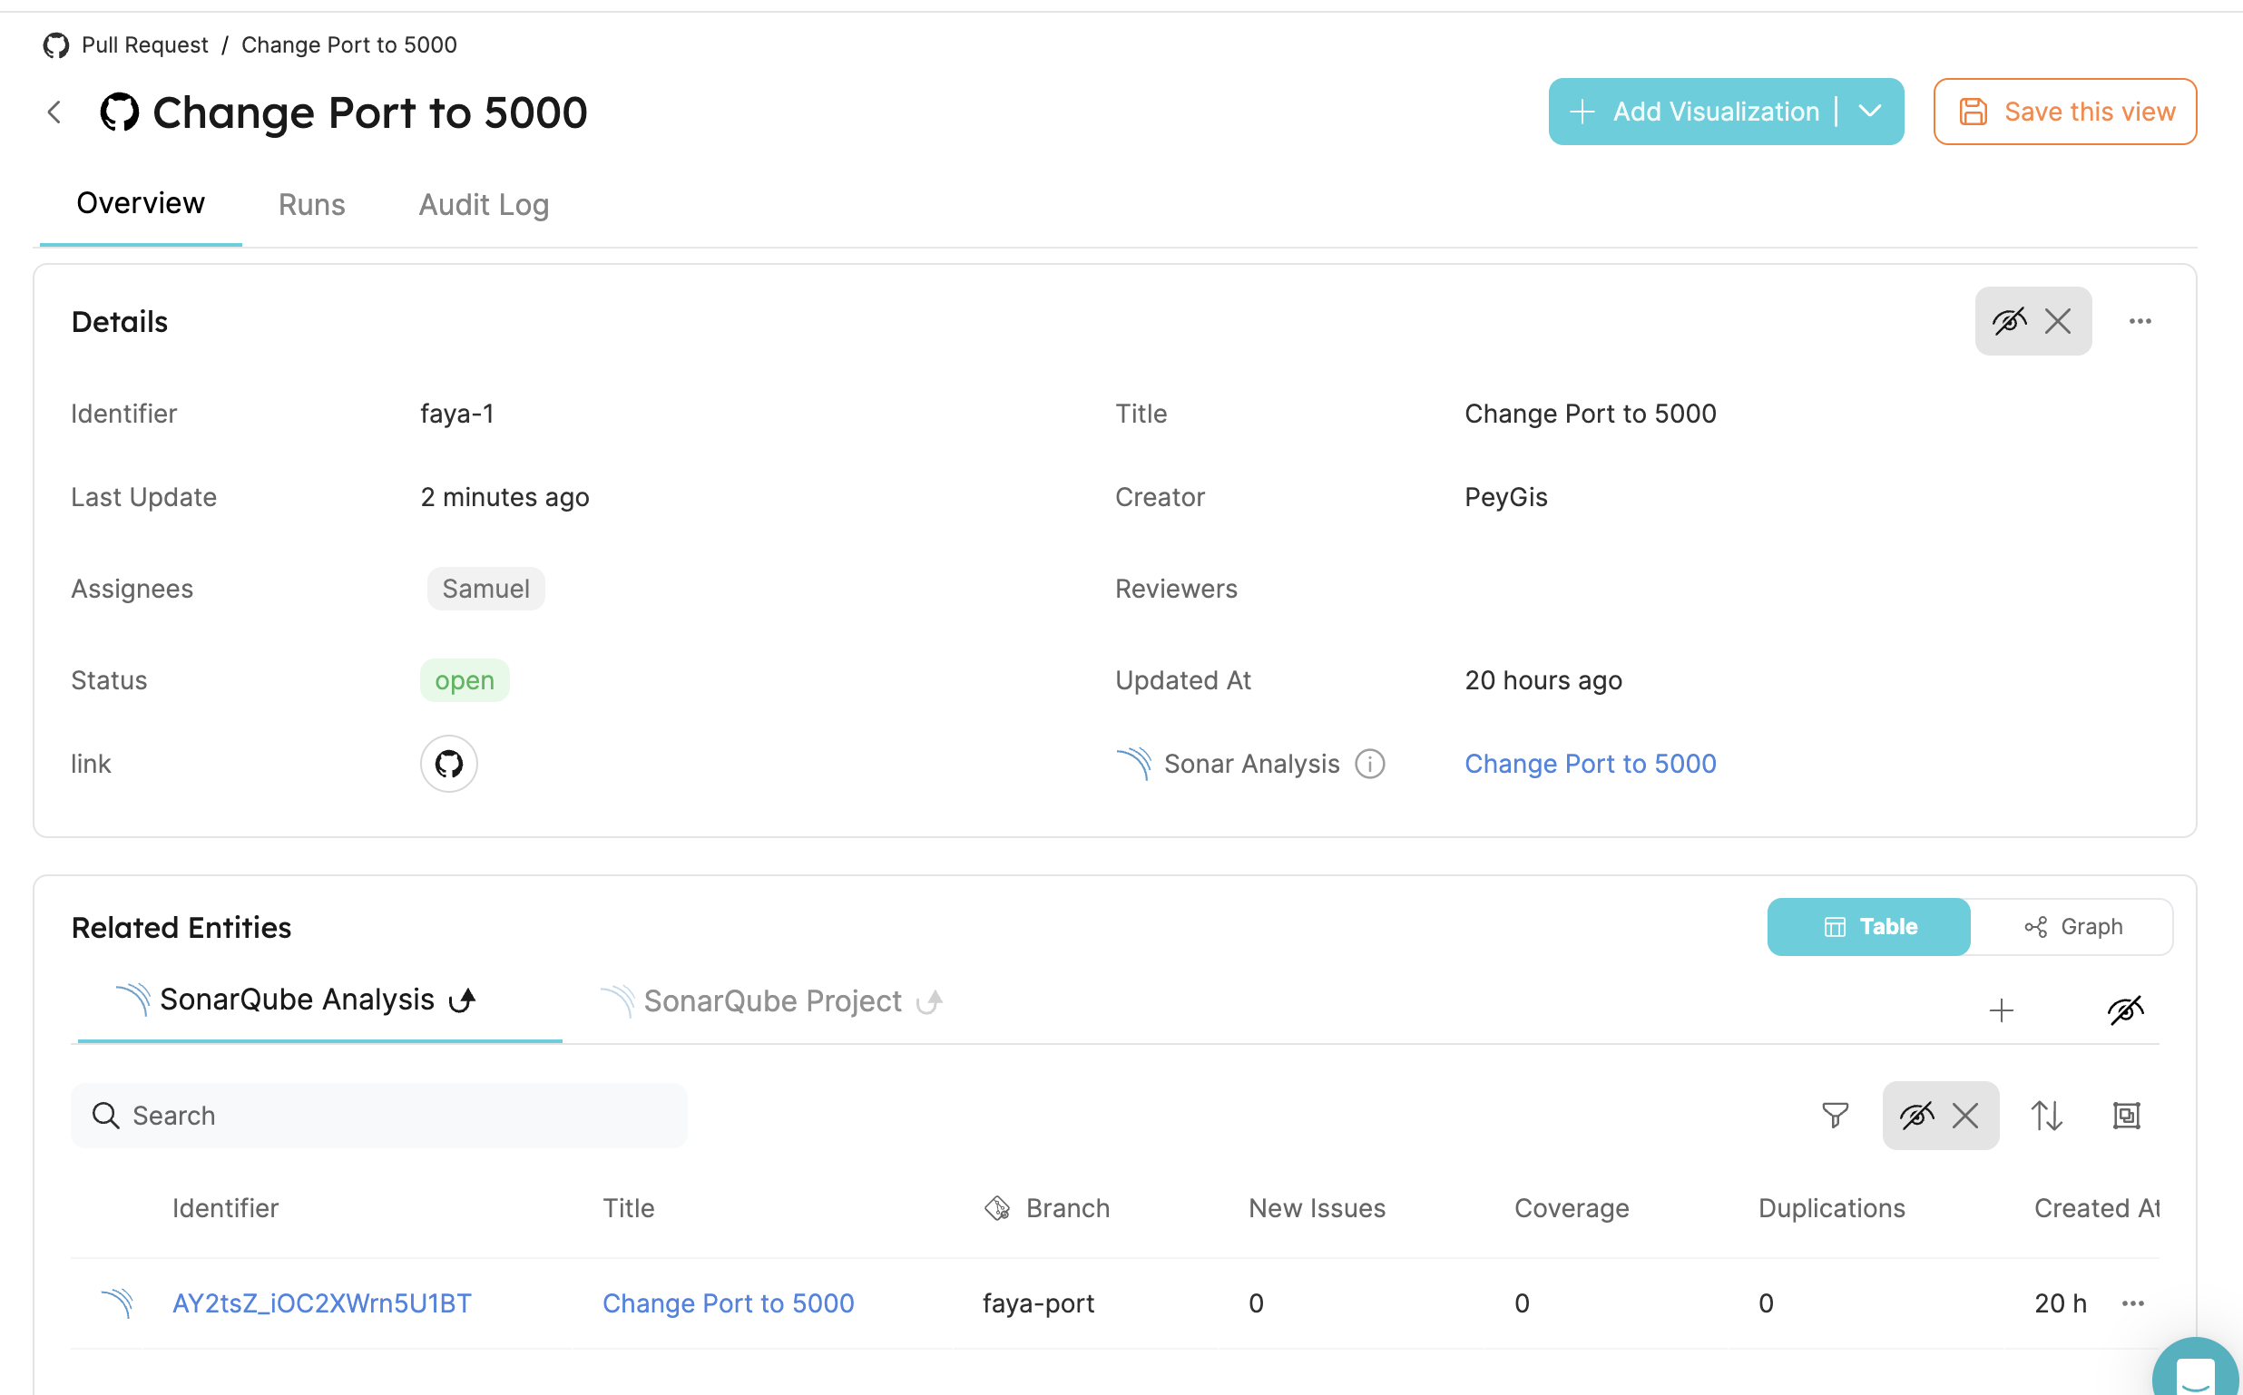Click the filter funnel icon
Viewport: 2243px width, 1395px height.
pyautogui.click(x=1835, y=1116)
